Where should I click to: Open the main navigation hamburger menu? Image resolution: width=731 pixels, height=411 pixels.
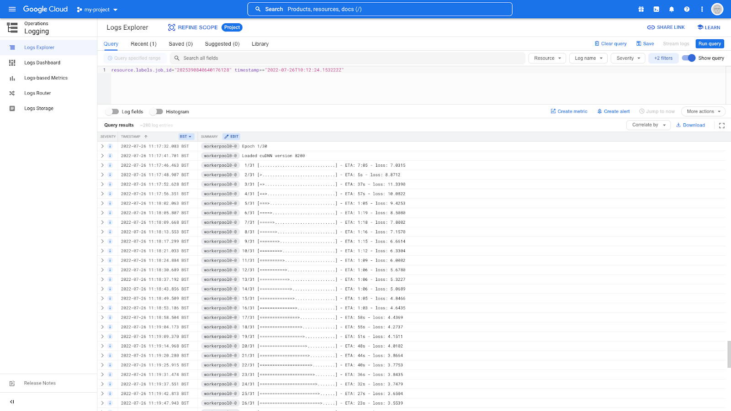(x=12, y=9)
